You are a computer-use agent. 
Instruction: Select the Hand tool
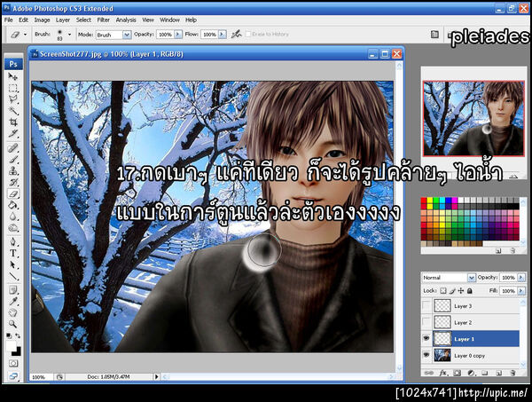(x=13, y=312)
